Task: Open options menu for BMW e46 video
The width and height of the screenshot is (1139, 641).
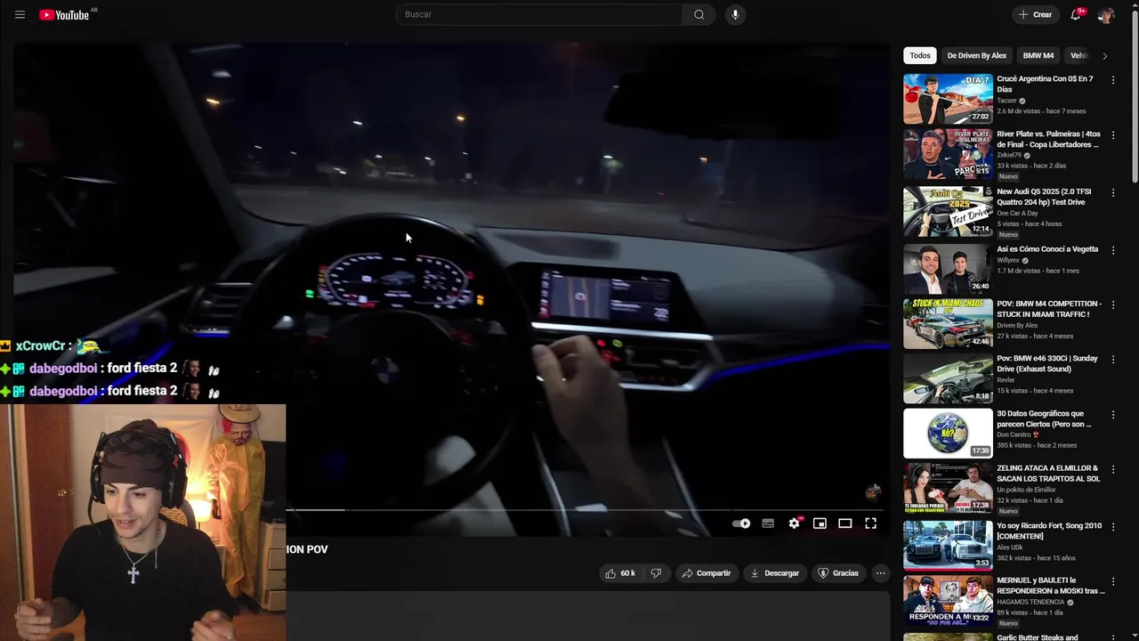Action: [x=1113, y=360]
